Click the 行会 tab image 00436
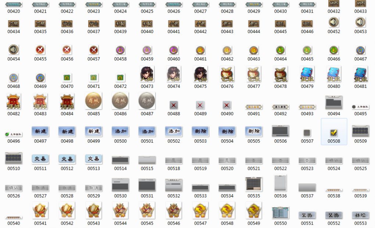This screenshot has width=375, height=228. coord(67,24)
